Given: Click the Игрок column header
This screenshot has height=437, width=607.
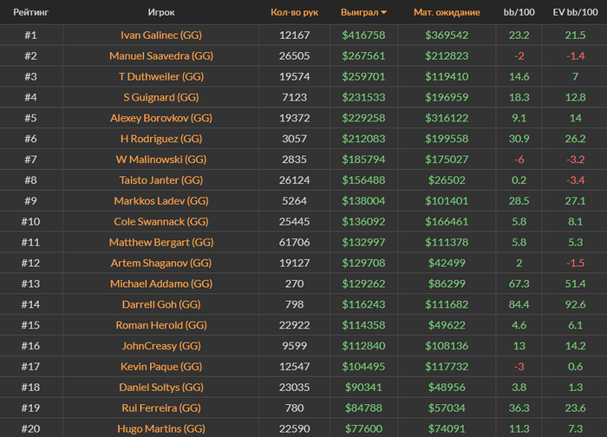Looking at the screenshot, I should (161, 13).
